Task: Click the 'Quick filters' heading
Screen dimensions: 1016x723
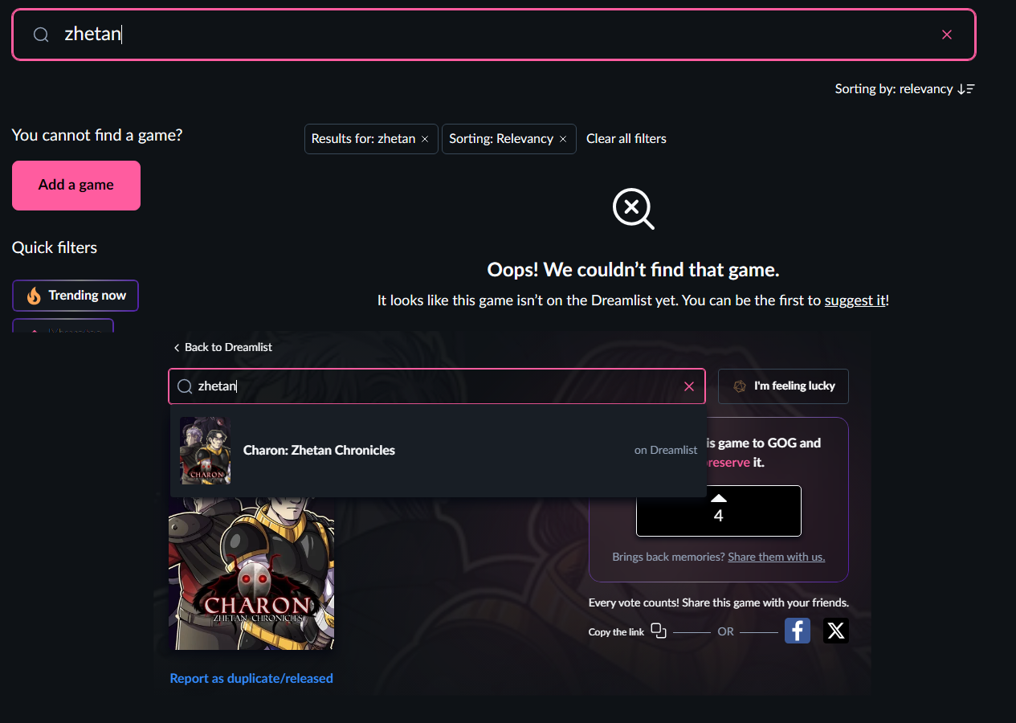Action: coord(55,248)
